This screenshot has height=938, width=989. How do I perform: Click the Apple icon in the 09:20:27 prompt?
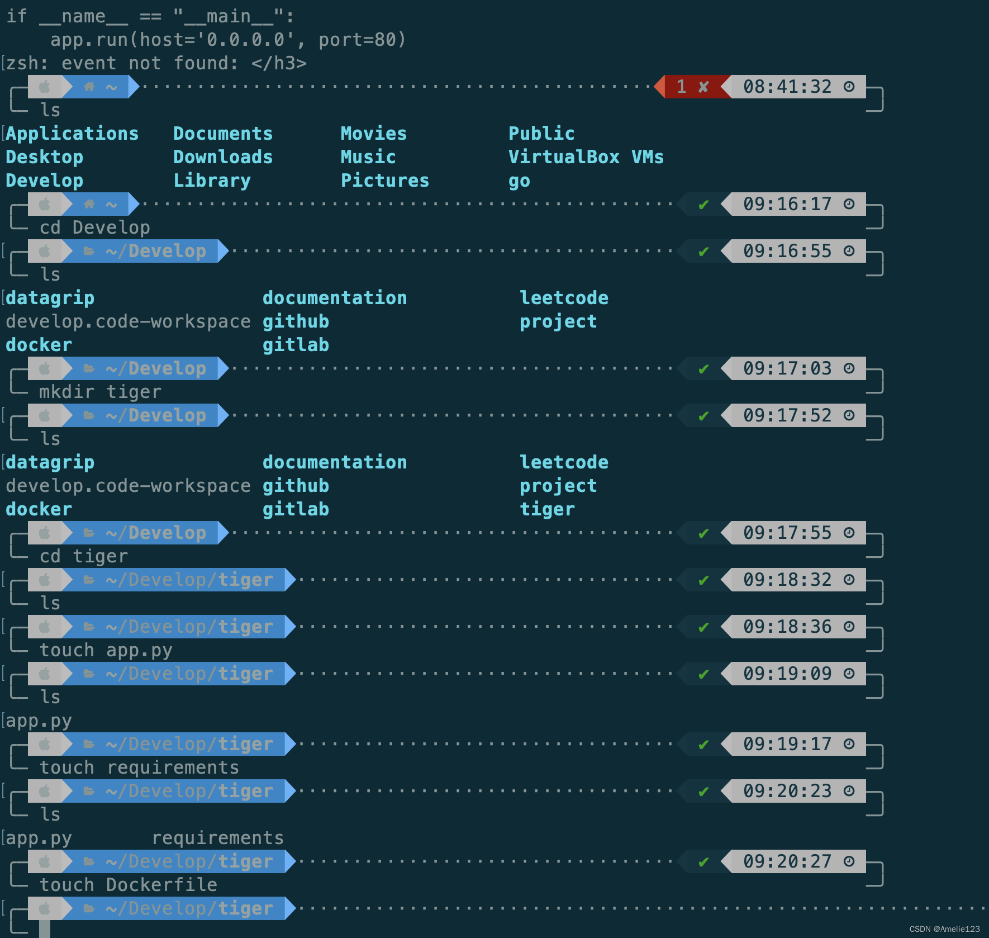point(45,861)
